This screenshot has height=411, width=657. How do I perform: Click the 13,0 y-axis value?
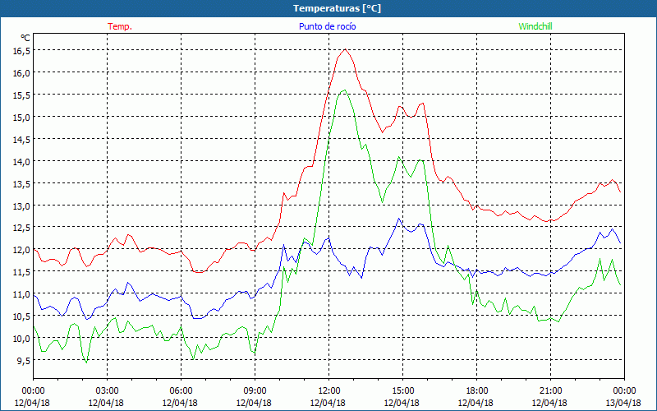[x=21, y=205]
